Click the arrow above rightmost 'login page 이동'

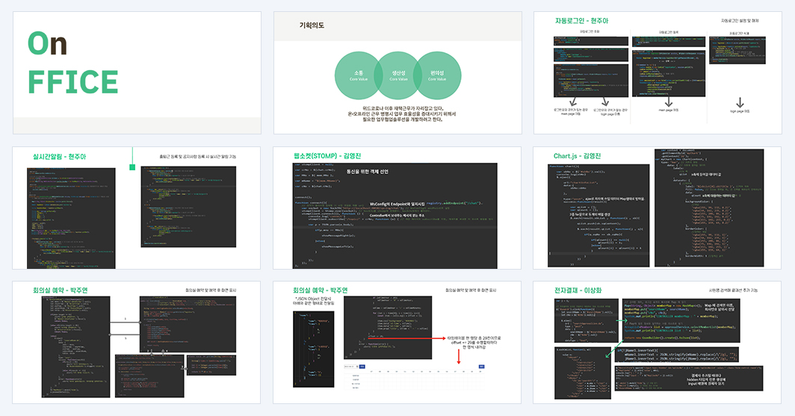coord(740,102)
